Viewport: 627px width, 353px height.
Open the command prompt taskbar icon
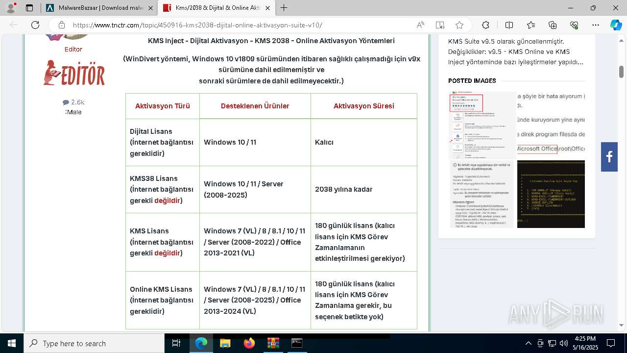point(297,343)
